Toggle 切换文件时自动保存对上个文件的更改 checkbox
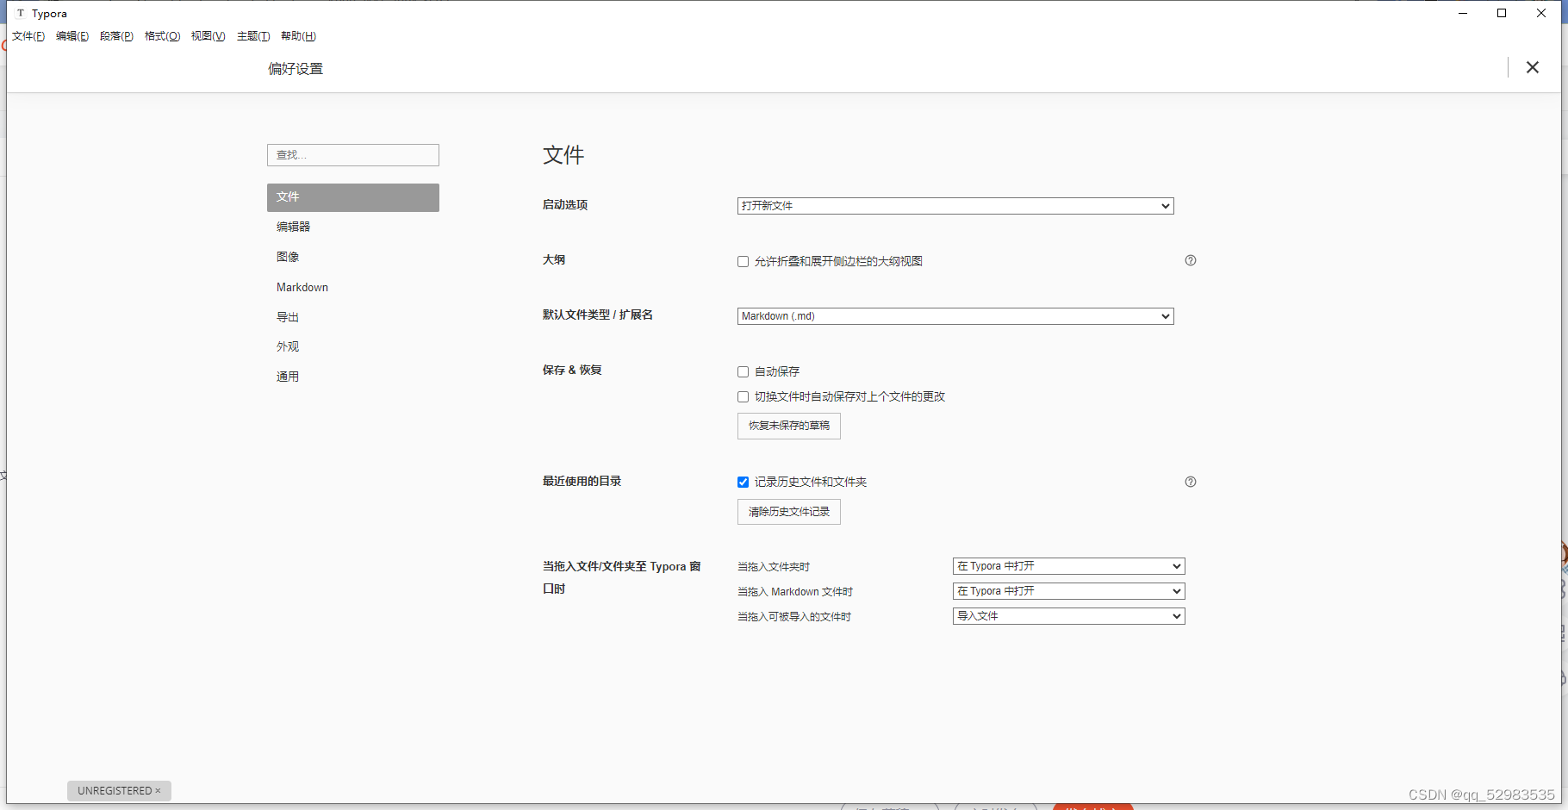 click(x=743, y=396)
